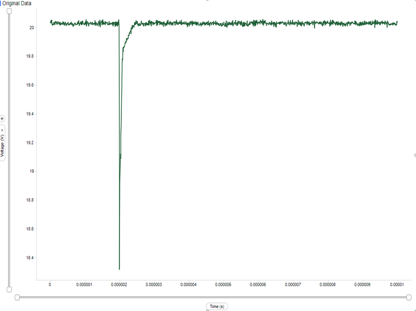Click the plus icon beside the voltage axis
The height and width of the screenshot is (311, 416).
pyautogui.click(x=2, y=119)
